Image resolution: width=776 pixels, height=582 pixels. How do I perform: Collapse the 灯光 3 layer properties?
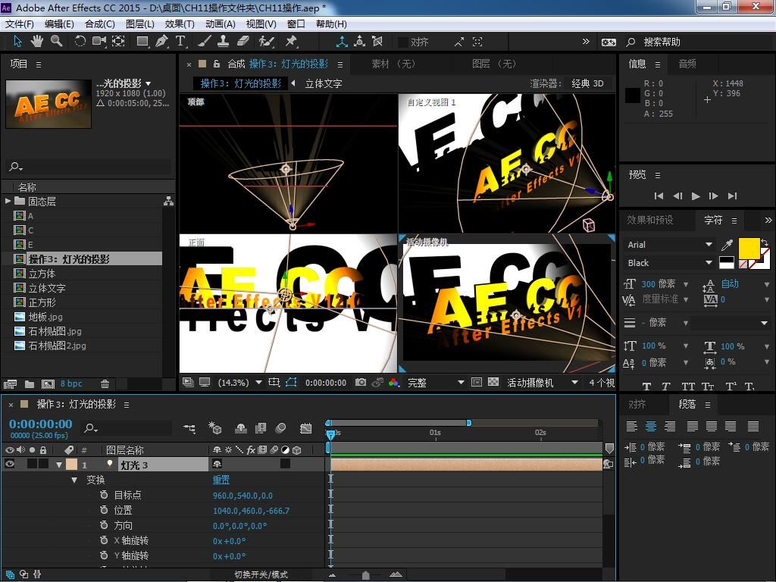coord(59,465)
